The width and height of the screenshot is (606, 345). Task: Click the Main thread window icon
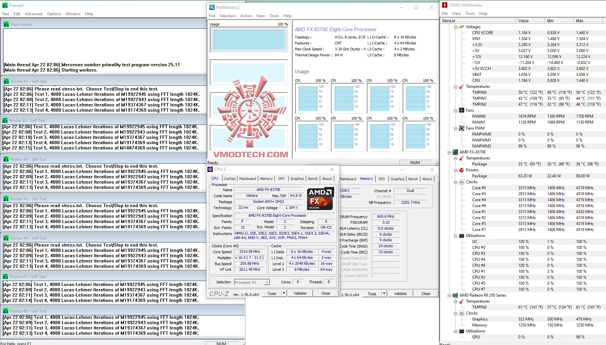tap(6, 24)
